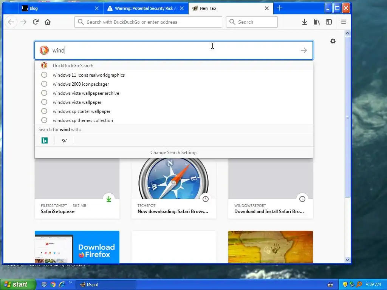Choose suggestion windows xp themes collection
The height and width of the screenshot is (290, 387).
click(174, 120)
